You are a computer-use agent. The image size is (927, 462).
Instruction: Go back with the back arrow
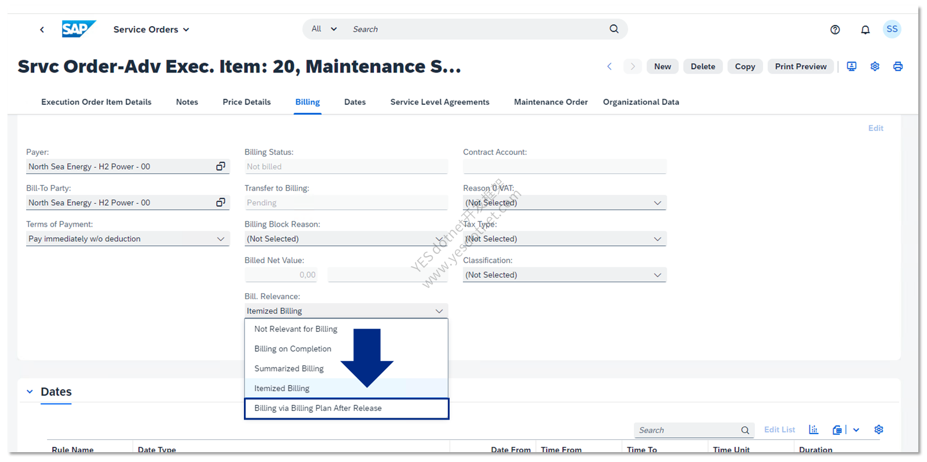click(42, 30)
